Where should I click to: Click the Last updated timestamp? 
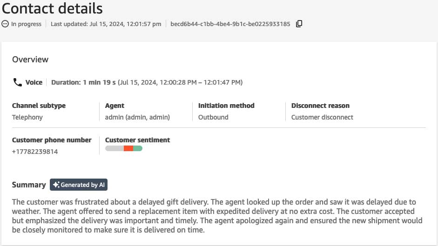click(x=106, y=24)
